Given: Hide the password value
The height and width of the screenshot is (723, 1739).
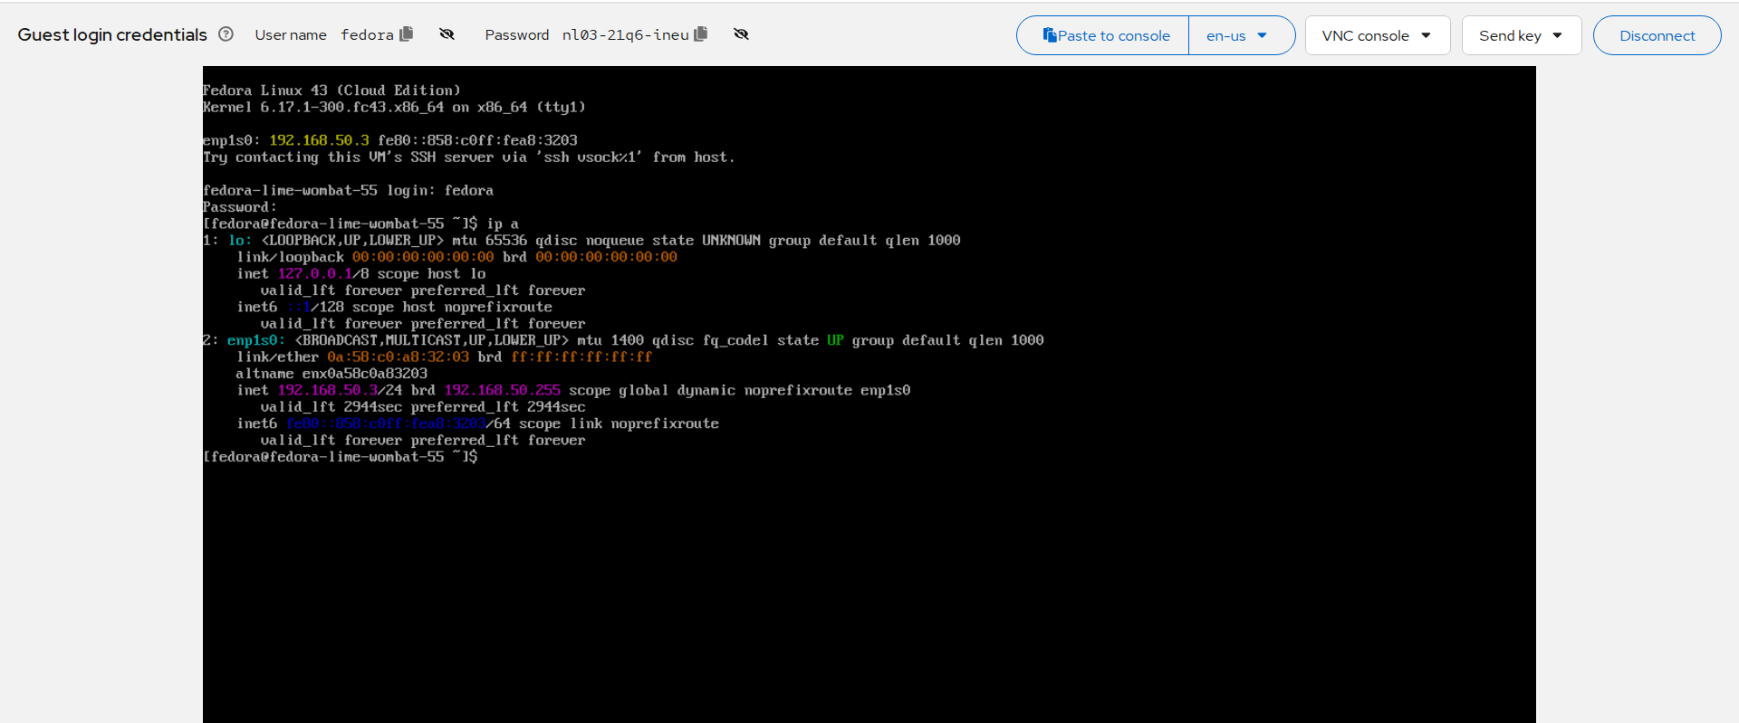Looking at the screenshot, I should 741,34.
